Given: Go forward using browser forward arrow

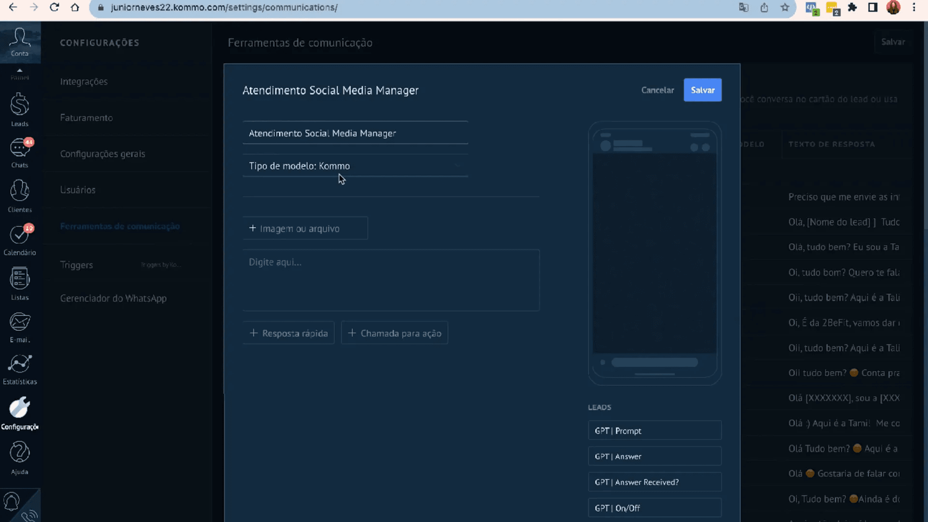Looking at the screenshot, I should tap(34, 7).
